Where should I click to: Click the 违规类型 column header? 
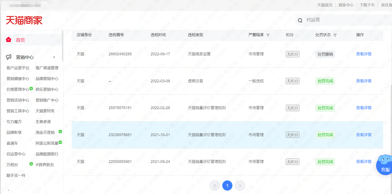pos(196,35)
